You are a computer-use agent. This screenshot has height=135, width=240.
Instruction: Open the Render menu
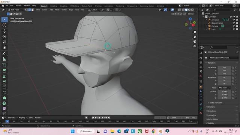[18, 6]
